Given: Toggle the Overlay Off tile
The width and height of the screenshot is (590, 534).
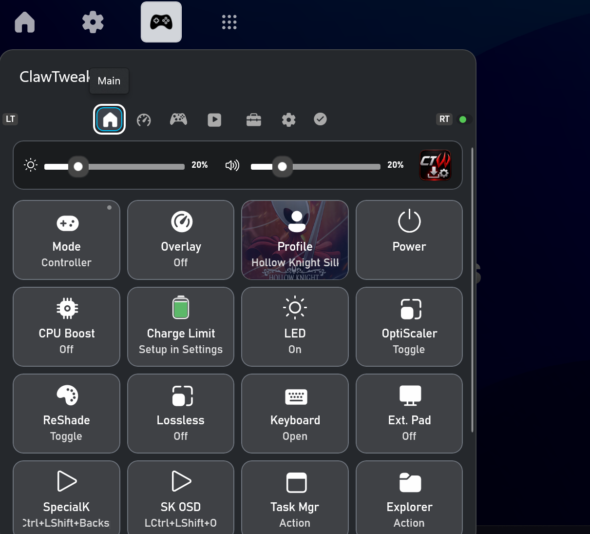Looking at the screenshot, I should pos(181,240).
